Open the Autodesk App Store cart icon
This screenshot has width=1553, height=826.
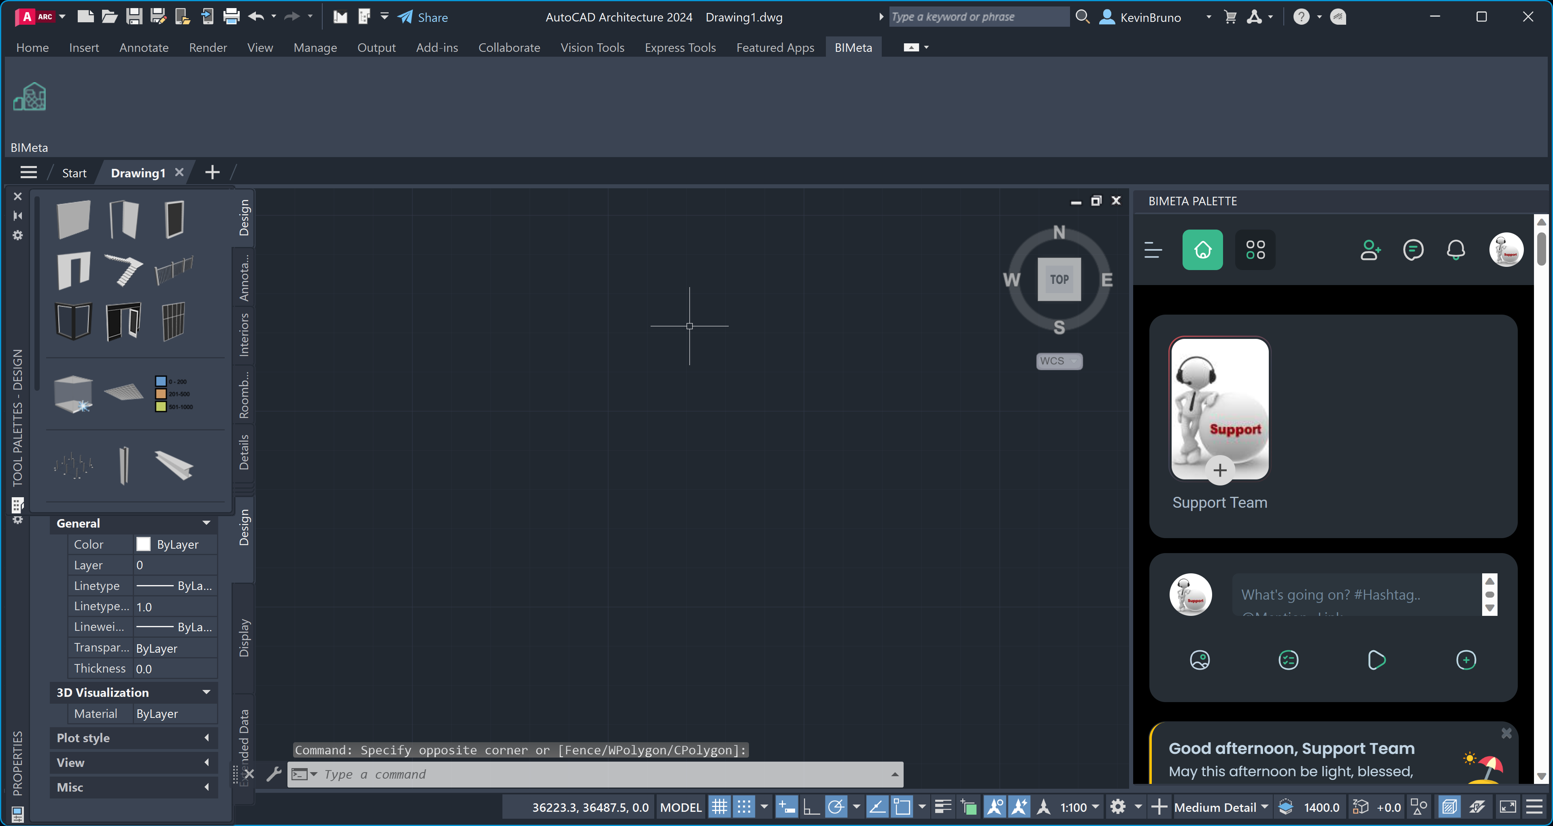pyautogui.click(x=1230, y=17)
